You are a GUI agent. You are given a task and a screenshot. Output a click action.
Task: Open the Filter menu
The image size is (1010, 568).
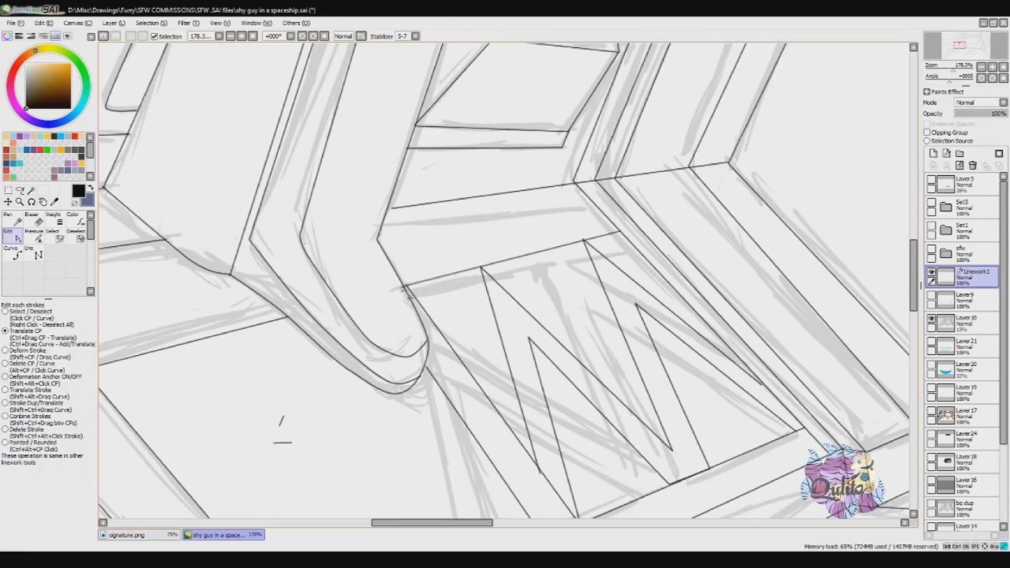pyautogui.click(x=189, y=23)
